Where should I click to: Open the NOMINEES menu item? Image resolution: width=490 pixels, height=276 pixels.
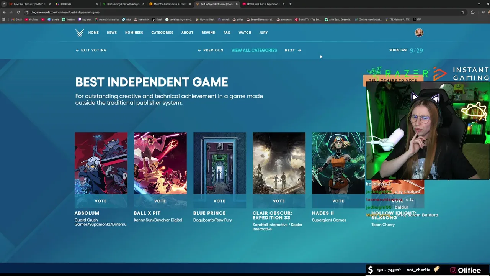click(x=134, y=33)
